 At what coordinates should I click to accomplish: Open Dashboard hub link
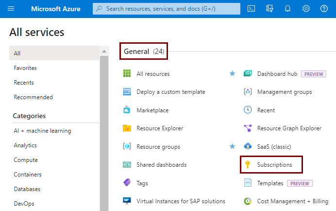point(277,73)
